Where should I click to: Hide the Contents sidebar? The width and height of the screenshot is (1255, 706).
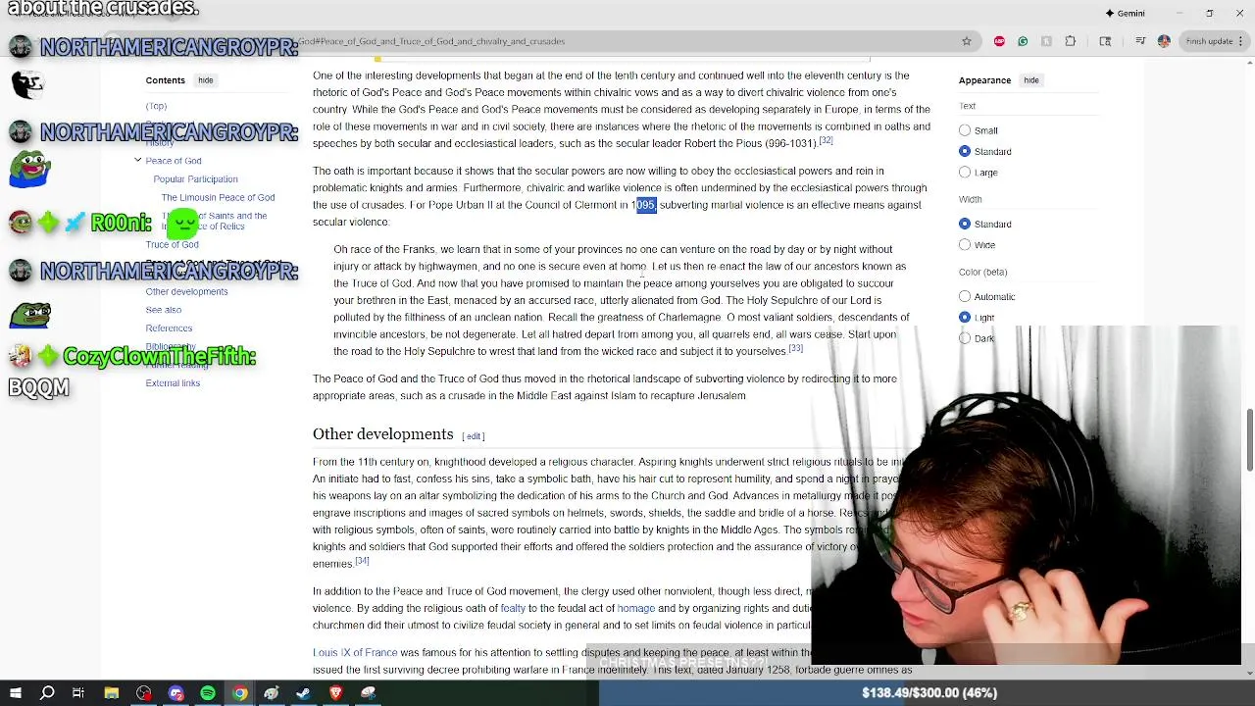(x=205, y=80)
